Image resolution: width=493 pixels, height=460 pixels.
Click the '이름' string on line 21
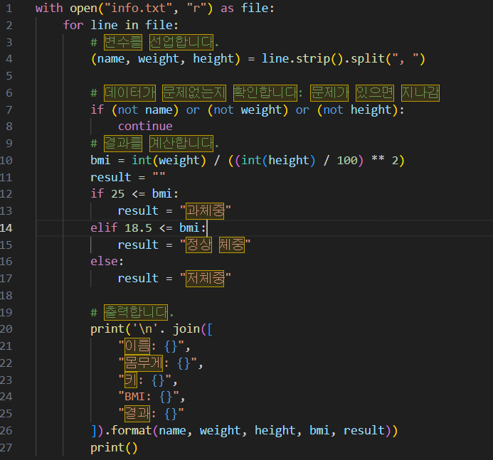coord(137,346)
